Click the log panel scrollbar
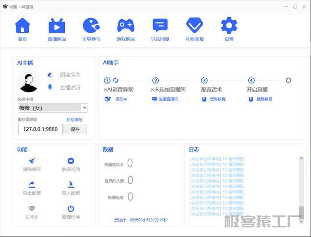 pos(301,187)
